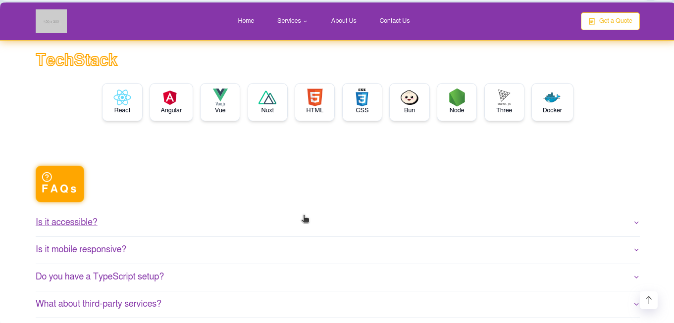Open "Do you have a TypeScript setup?" answer
The height and width of the screenshot is (323, 674).
click(x=337, y=277)
